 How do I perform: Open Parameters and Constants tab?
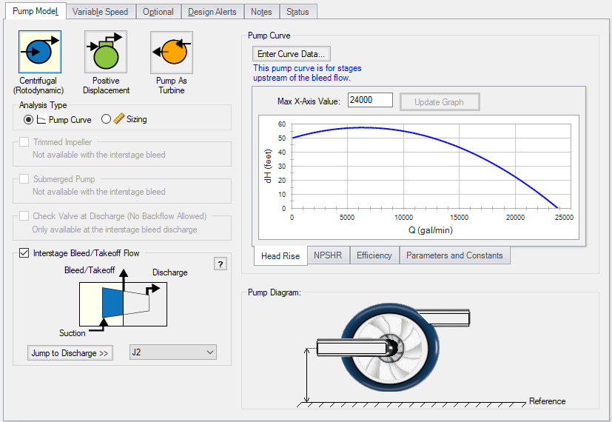pos(454,255)
